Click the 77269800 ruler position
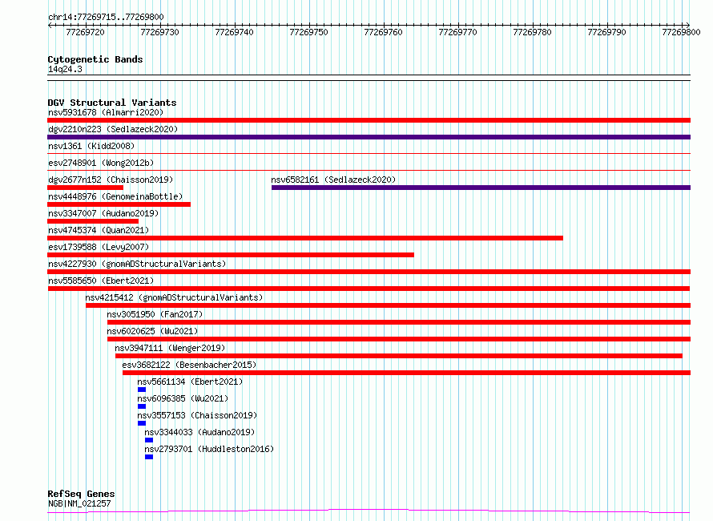This screenshot has height=521, width=713. (681, 32)
